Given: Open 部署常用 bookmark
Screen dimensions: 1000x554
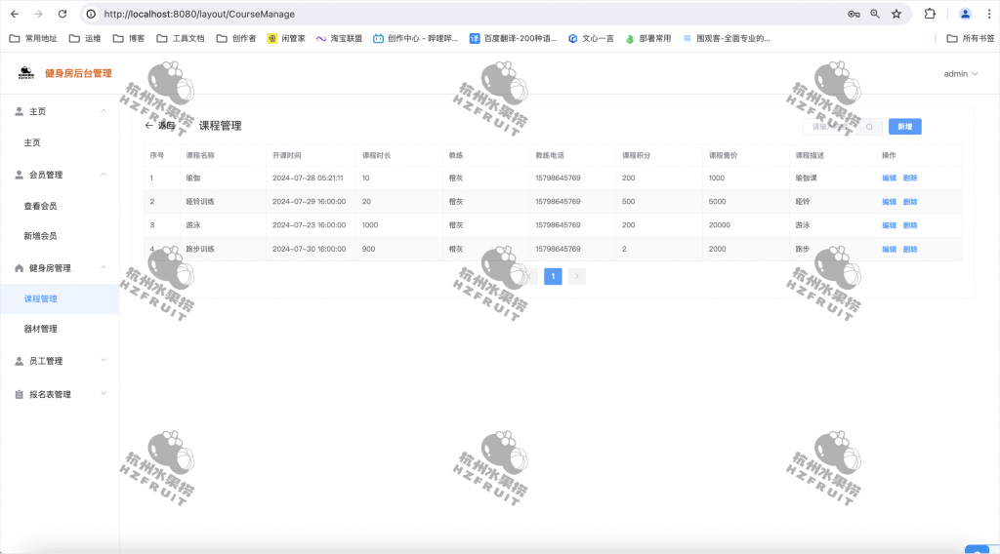Looking at the screenshot, I should (648, 38).
